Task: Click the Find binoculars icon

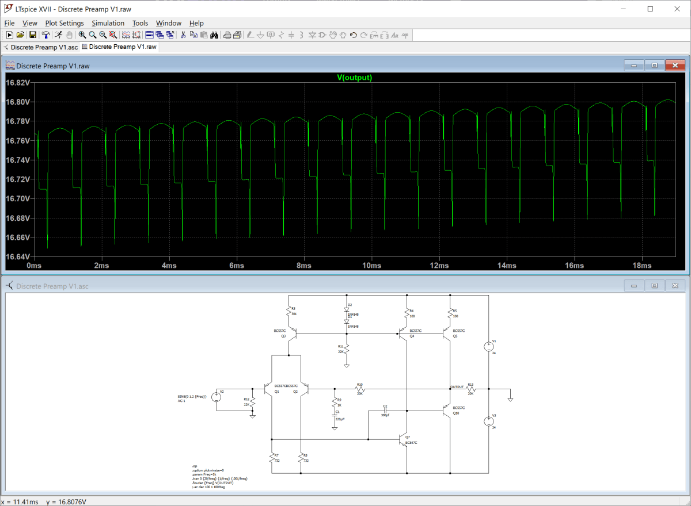Action: 214,35
